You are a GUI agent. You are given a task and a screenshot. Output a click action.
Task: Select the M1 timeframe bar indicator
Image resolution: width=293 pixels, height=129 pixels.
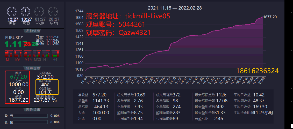point(9,54)
